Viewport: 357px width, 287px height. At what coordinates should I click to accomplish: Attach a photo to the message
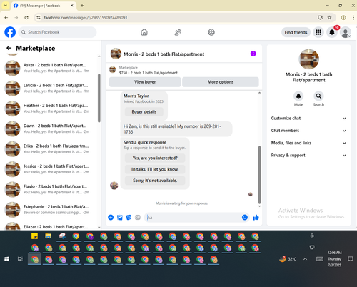click(120, 217)
